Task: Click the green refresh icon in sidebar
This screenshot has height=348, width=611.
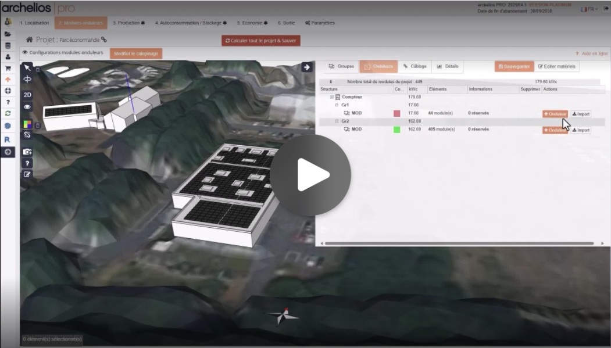Action: [8, 113]
